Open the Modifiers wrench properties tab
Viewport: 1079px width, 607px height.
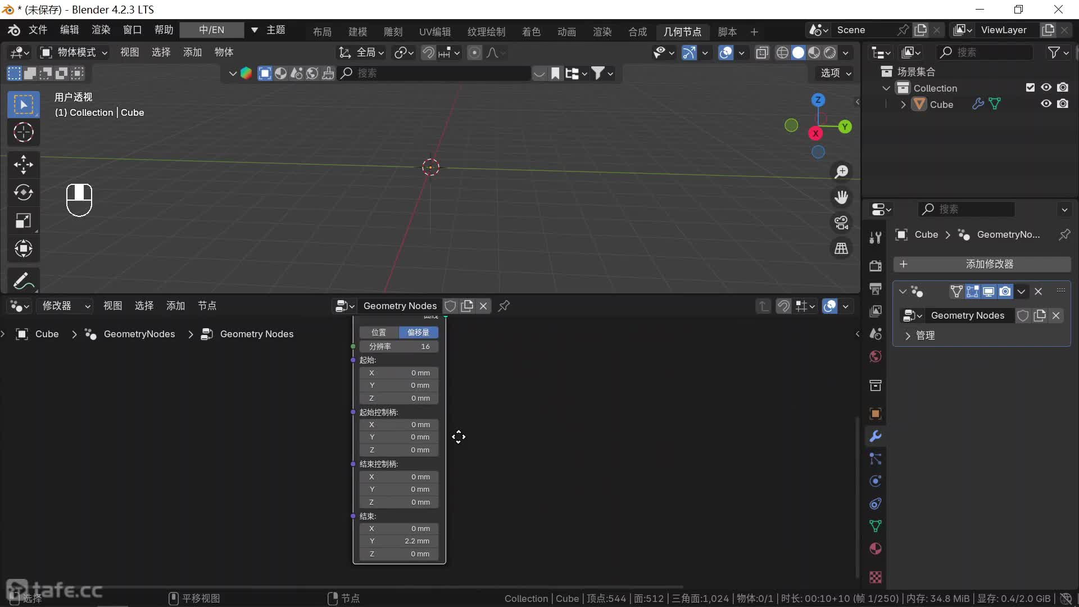875,436
